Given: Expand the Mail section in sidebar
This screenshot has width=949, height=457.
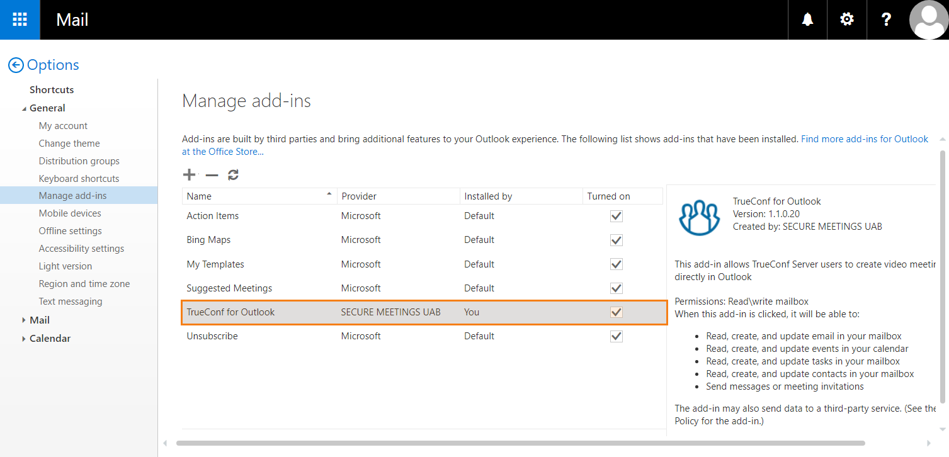Looking at the screenshot, I should tap(24, 320).
